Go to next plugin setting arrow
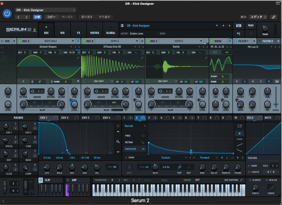The width and height of the screenshot is (282, 205). pos(26,17)
